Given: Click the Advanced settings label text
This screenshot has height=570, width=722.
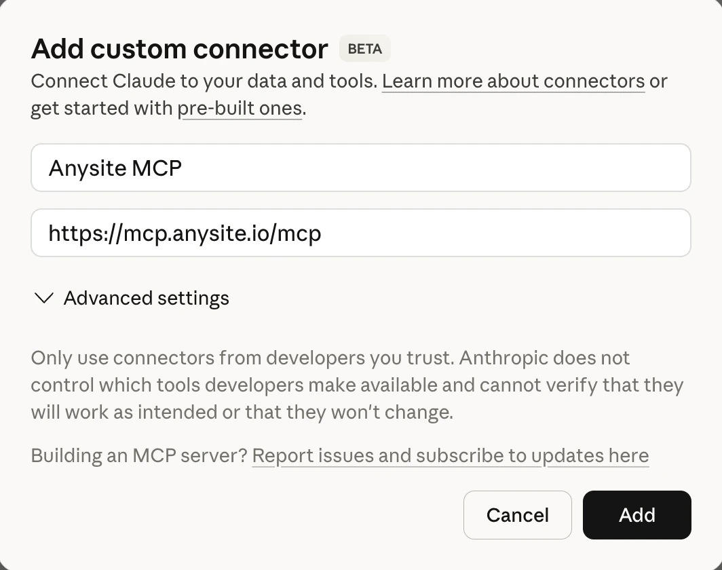Looking at the screenshot, I should click(147, 298).
